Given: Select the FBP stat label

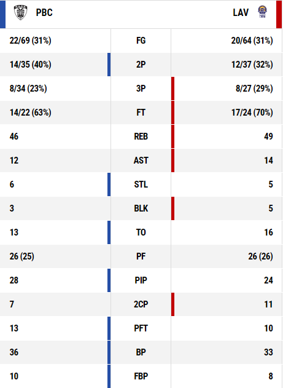Looking at the screenshot, I should pyautogui.click(x=141, y=376).
